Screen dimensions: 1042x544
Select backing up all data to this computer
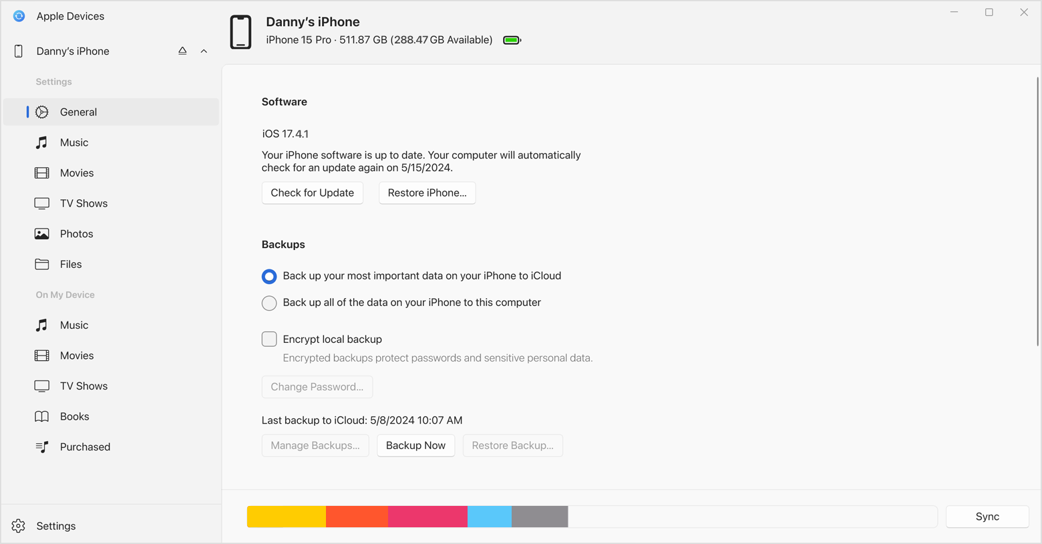[x=269, y=303]
